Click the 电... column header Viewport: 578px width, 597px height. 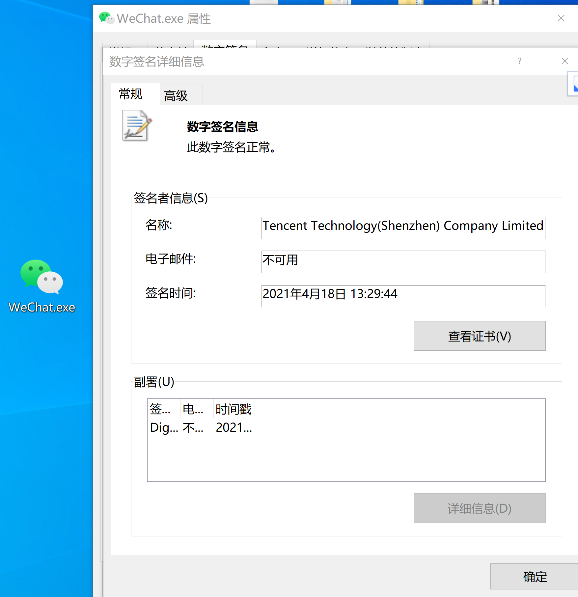[x=197, y=409]
